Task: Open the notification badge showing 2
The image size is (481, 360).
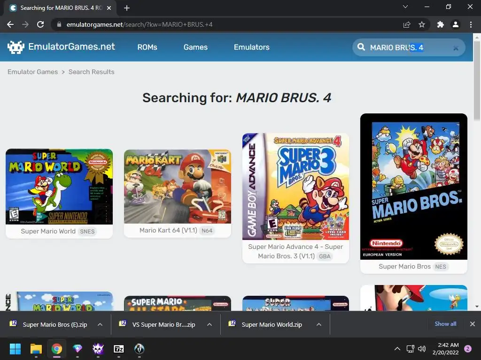Action: (468, 349)
